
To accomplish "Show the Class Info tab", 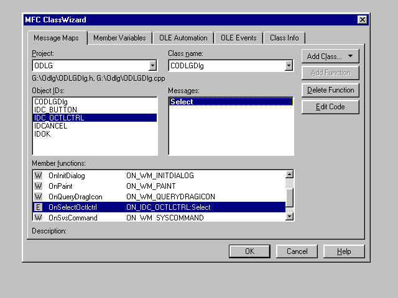I will pos(284,38).
